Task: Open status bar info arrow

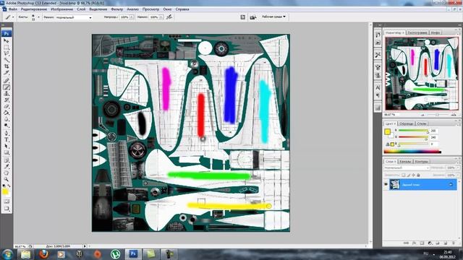Action: pos(85,246)
